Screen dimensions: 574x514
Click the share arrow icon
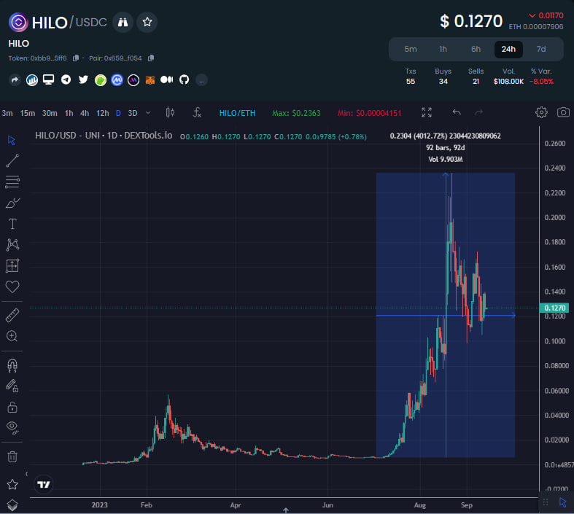click(x=15, y=79)
